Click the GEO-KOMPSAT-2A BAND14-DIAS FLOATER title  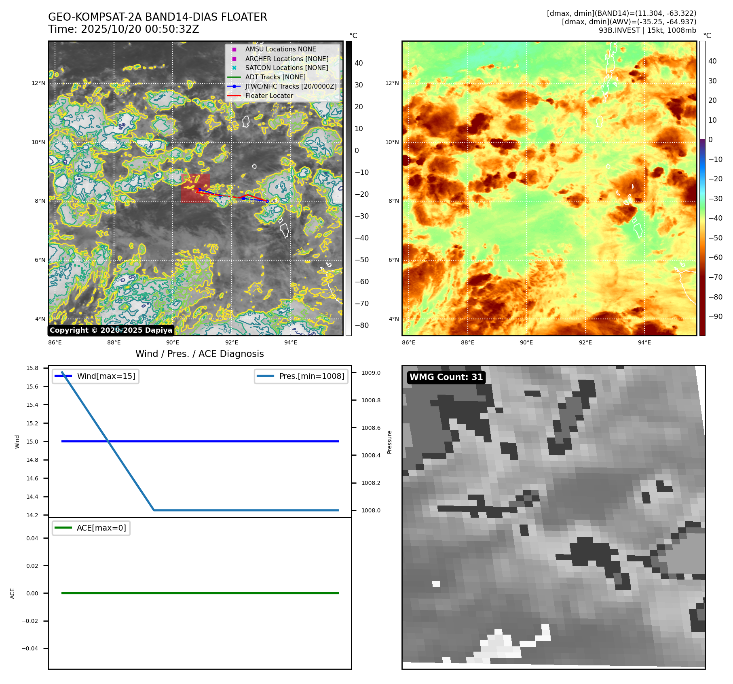click(x=157, y=17)
